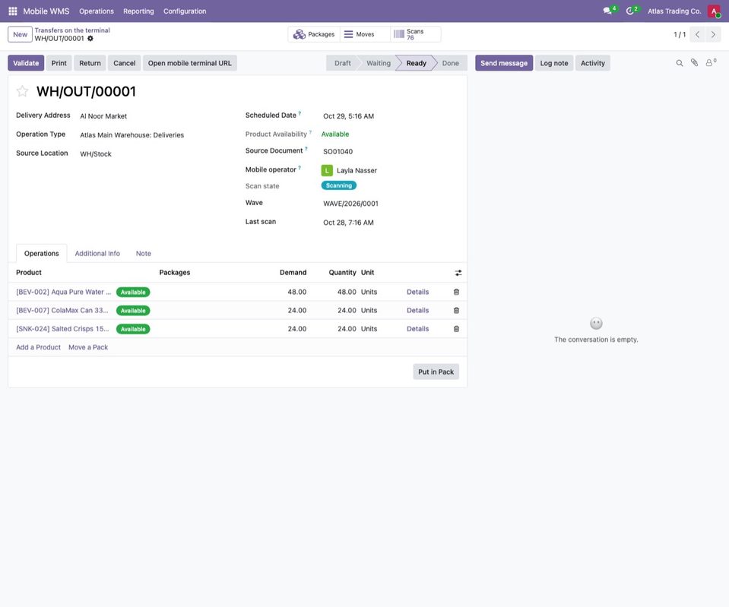Click Source Document help question mark
Viewport: 729px width, 607px height.
[306, 149]
